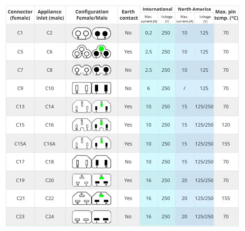
Task: Click the C24 appliance inlet cell
Action: click(50, 217)
